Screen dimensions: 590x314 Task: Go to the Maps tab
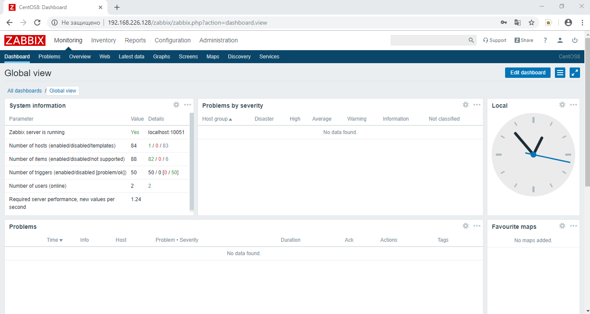click(213, 57)
